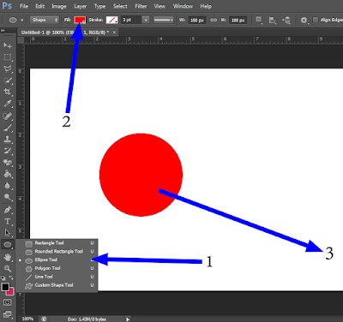Change the screen mode

click(8, 314)
